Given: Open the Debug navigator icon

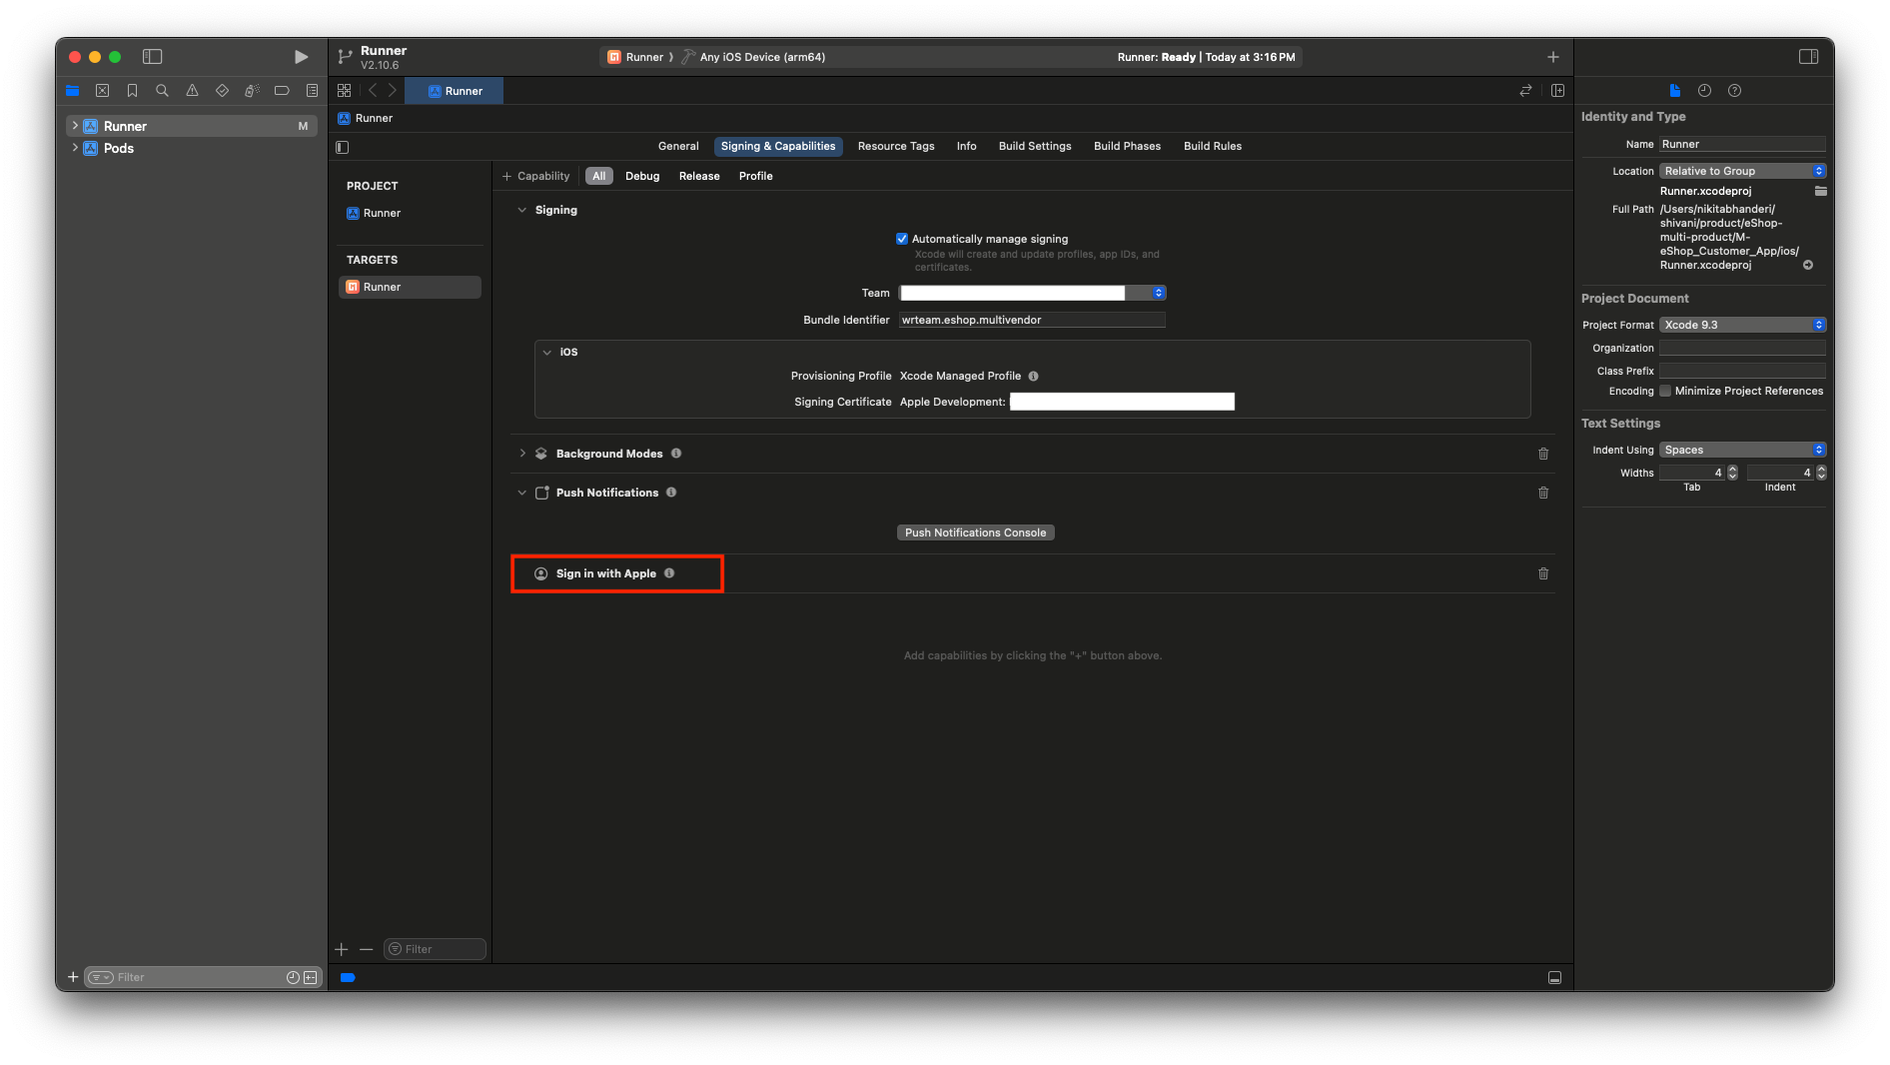Looking at the screenshot, I should click(252, 91).
